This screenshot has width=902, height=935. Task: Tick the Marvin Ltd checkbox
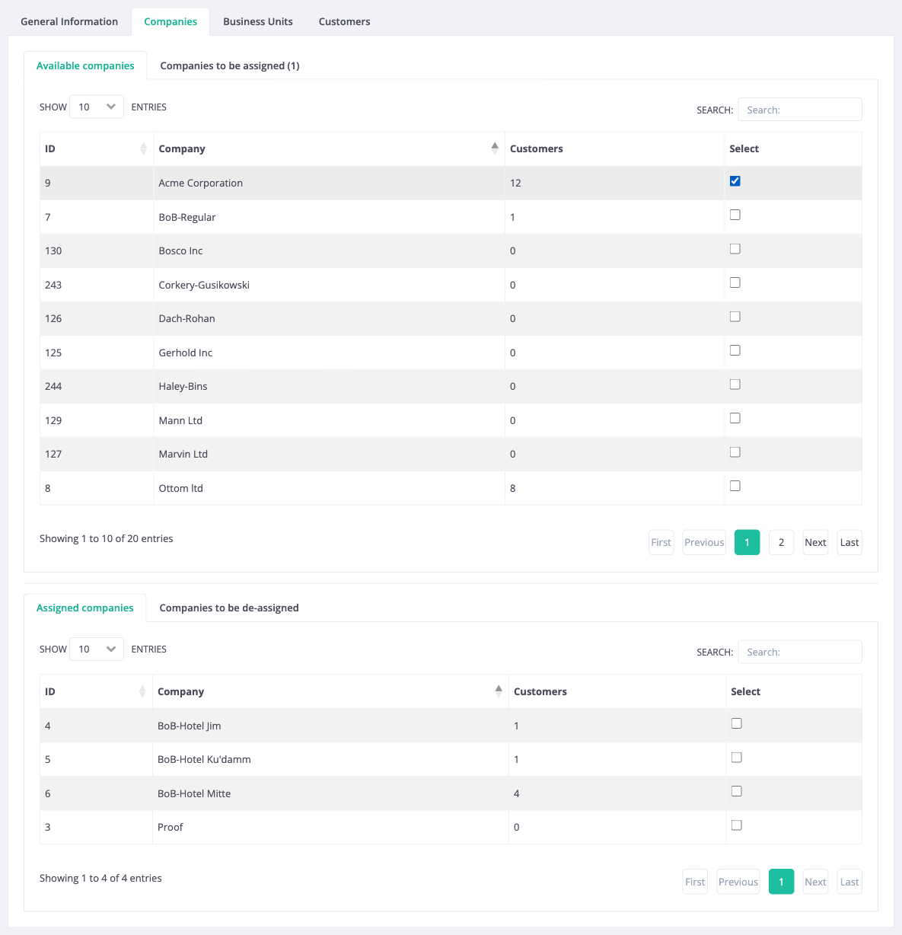[x=735, y=452]
